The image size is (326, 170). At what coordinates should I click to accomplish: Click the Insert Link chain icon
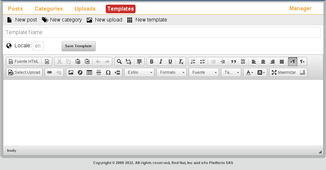click(x=50, y=72)
